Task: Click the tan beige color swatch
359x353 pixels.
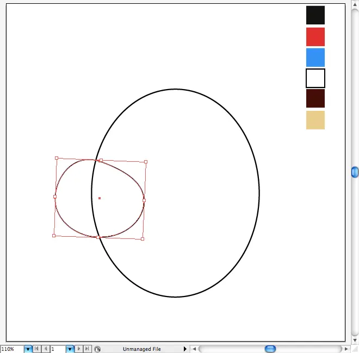Action: point(315,120)
